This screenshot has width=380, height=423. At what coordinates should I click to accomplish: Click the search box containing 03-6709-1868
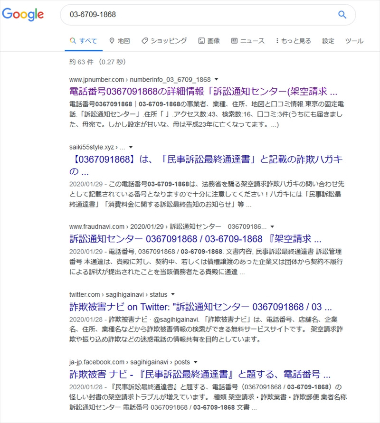208,15
